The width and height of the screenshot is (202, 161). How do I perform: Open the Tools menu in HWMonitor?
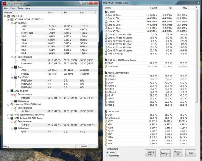tap(20, 9)
